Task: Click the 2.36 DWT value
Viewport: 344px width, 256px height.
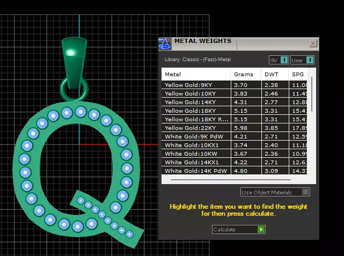Action: point(272,153)
